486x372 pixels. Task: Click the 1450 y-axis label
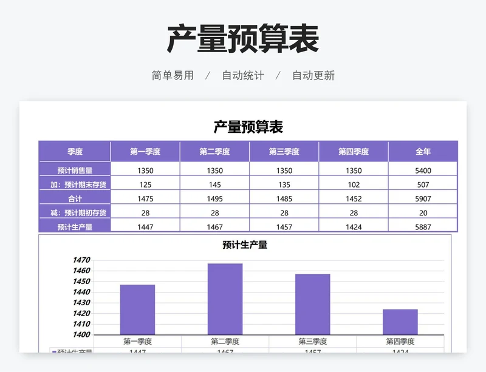pyautogui.click(x=81, y=282)
